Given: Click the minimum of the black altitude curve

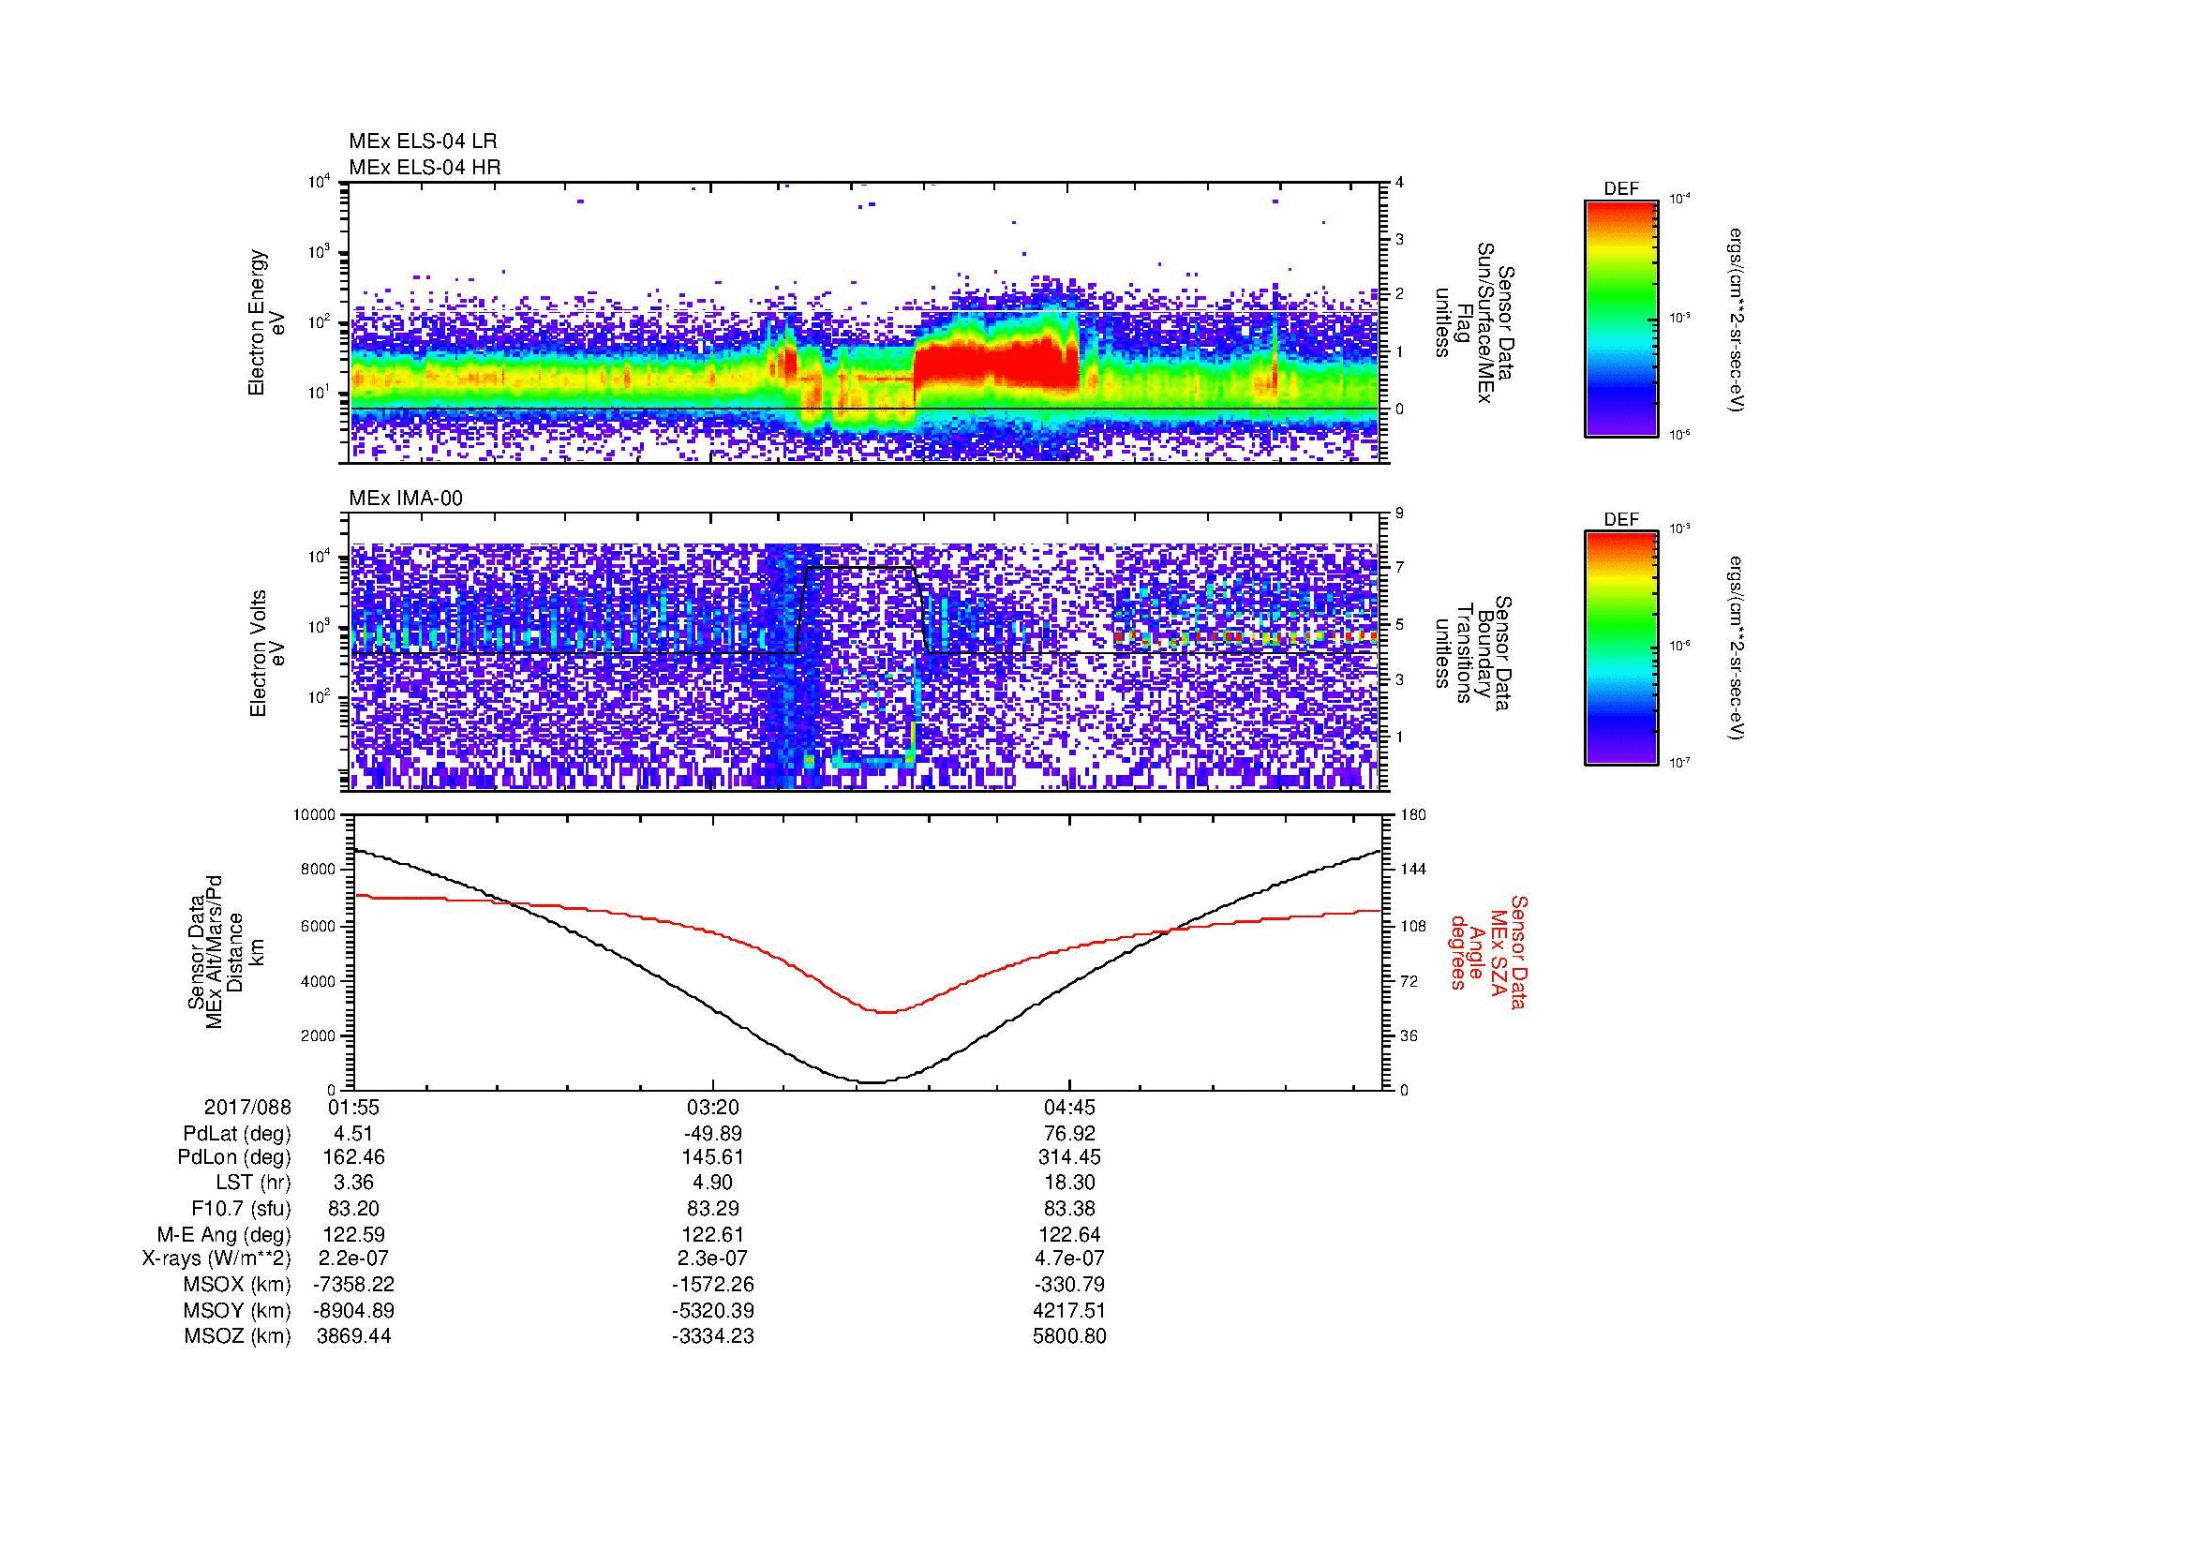Looking at the screenshot, I should (873, 1082).
